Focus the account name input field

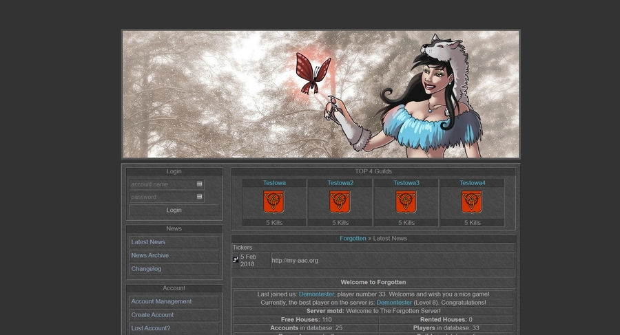(x=162, y=184)
